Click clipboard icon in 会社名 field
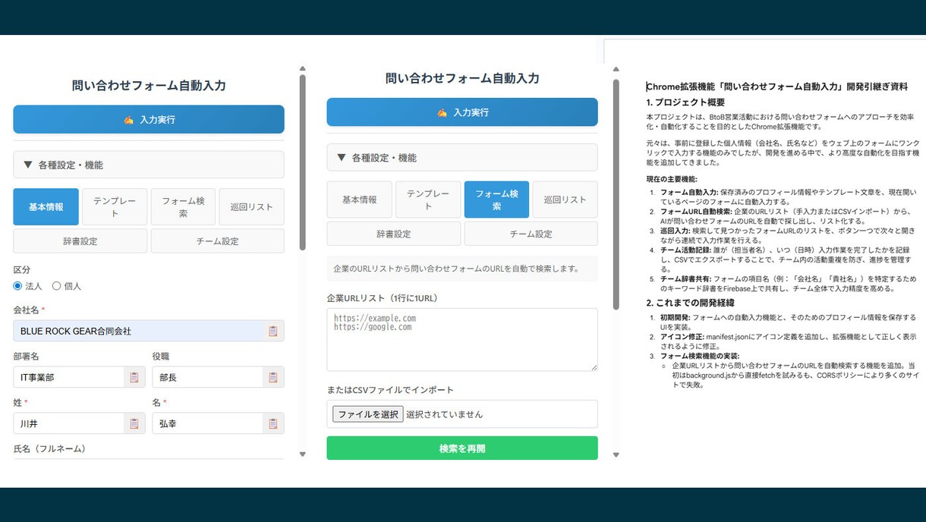Viewport: 926px width, 522px height. coord(273,331)
